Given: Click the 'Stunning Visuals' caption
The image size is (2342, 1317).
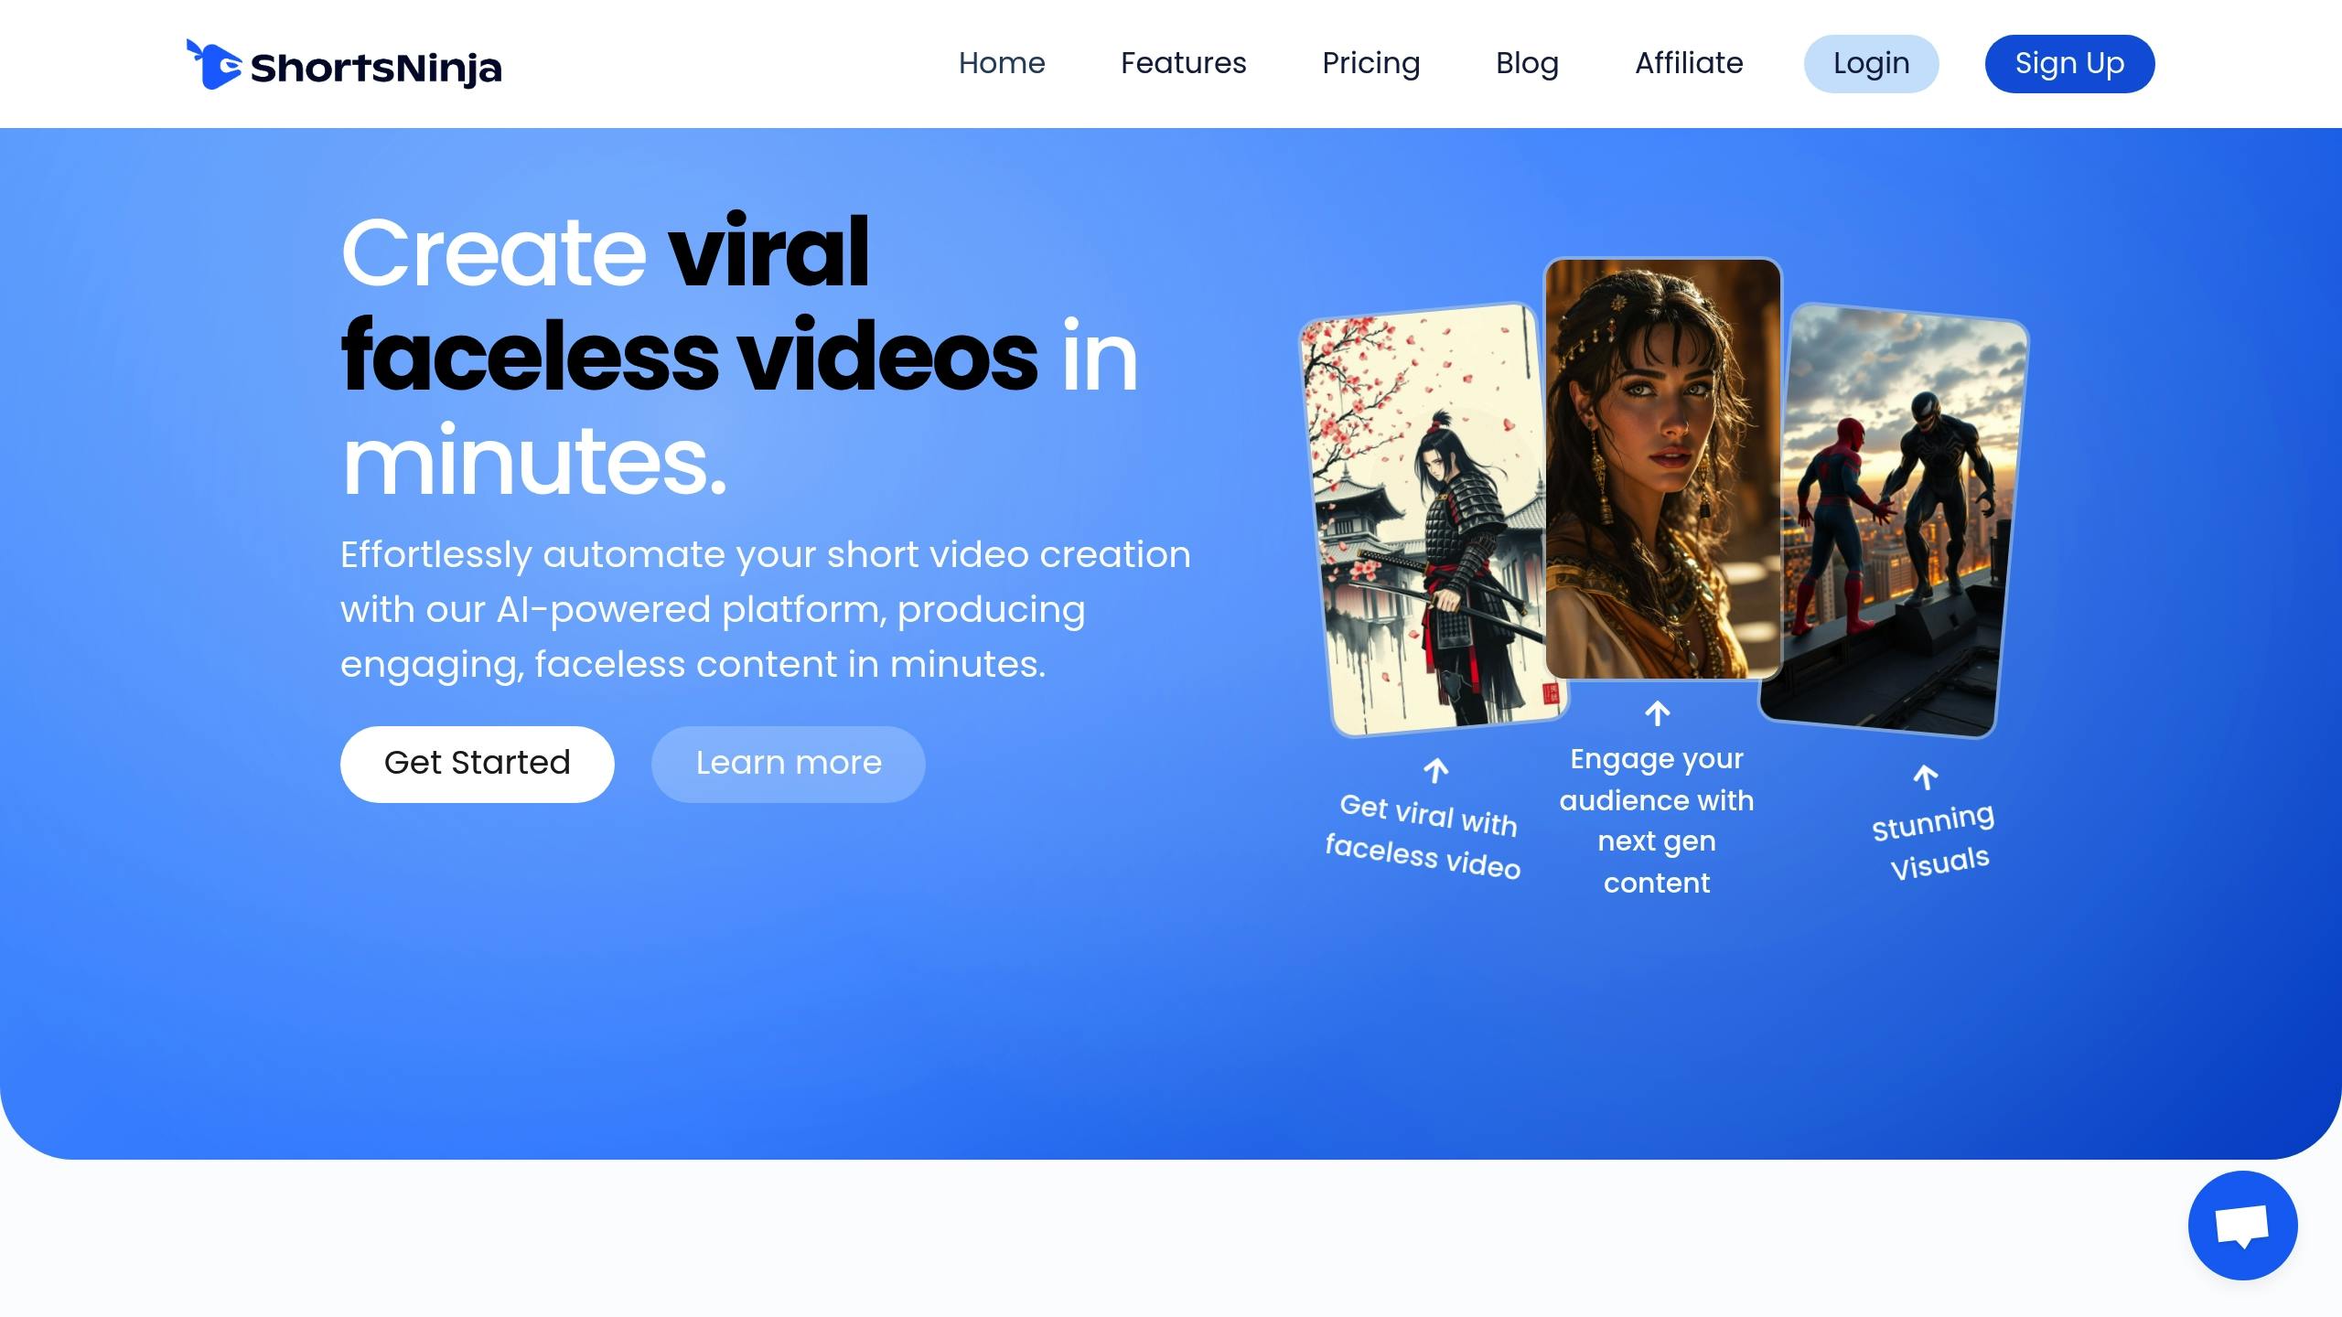Looking at the screenshot, I should [x=1932, y=841].
